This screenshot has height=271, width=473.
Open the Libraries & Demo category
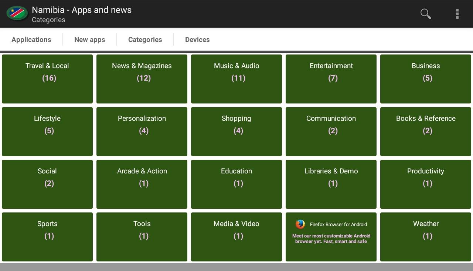click(331, 184)
